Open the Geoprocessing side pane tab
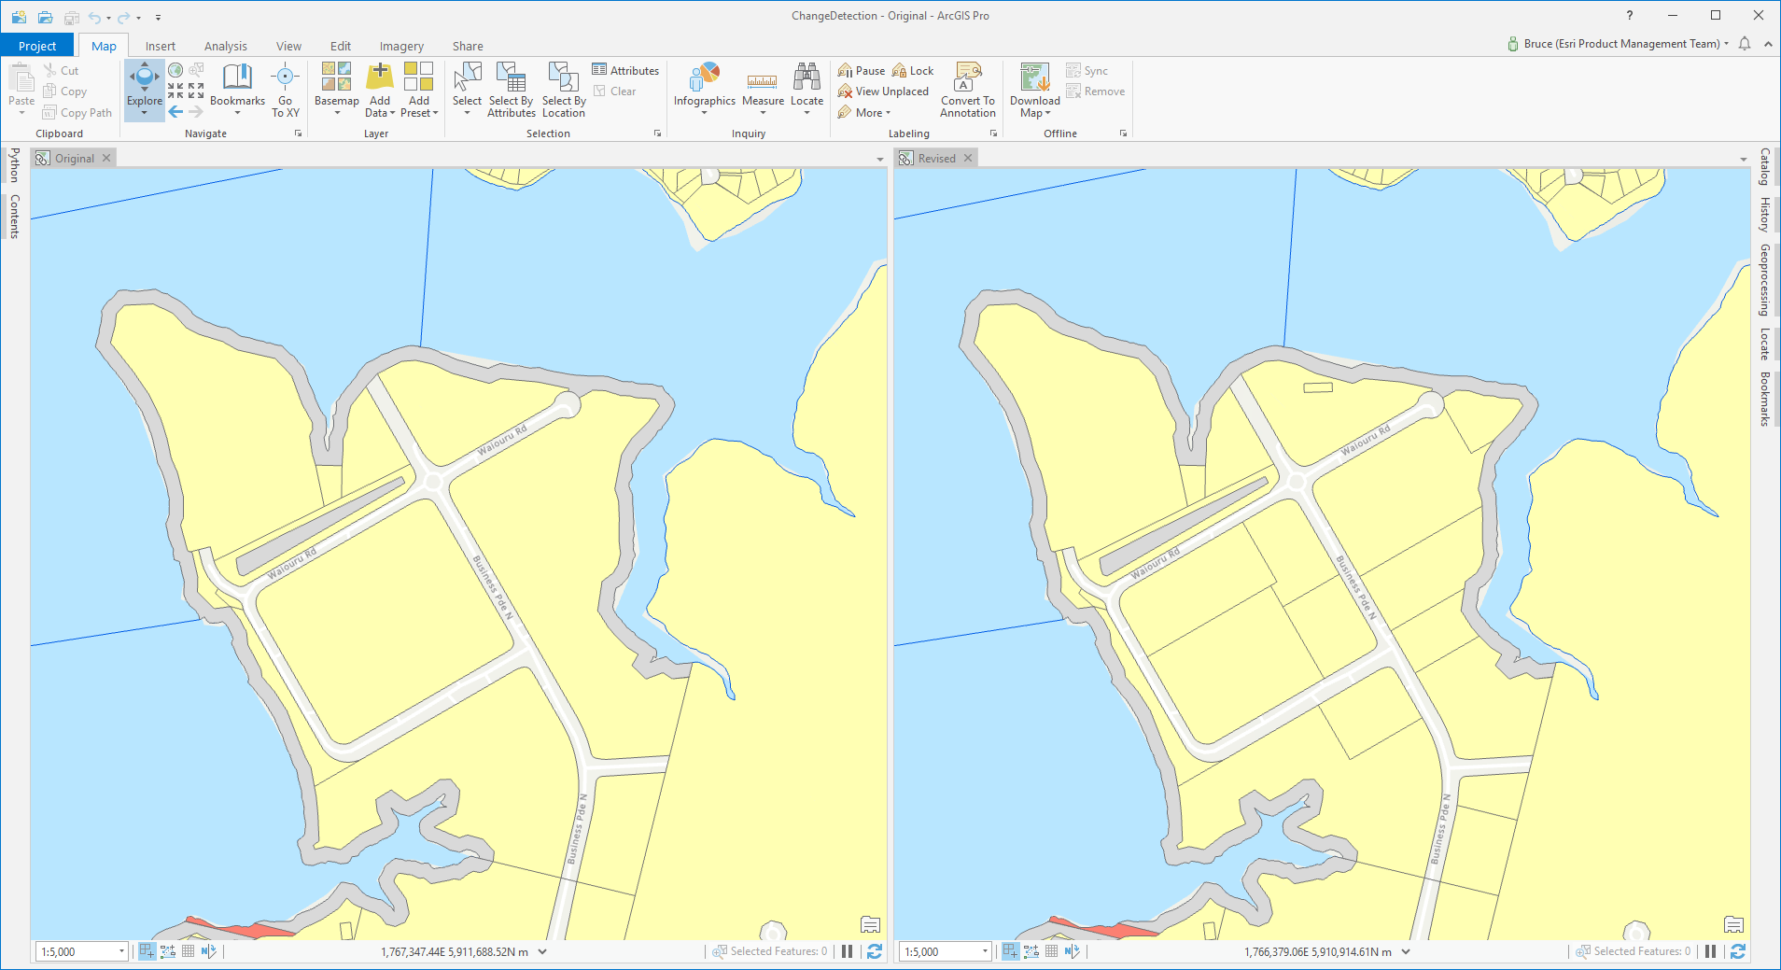This screenshot has width=1781, height=970. coord(1764,279)
